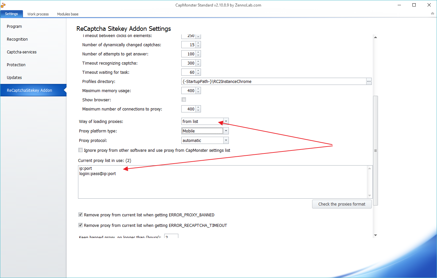437x278 pixels.
Task: Decrease Maximum memory usage value
Action: click(198, 92)
